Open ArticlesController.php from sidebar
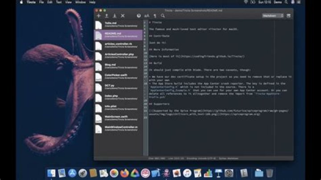The image size is (321, 180). pyautogui.click(x=118, y=56)
